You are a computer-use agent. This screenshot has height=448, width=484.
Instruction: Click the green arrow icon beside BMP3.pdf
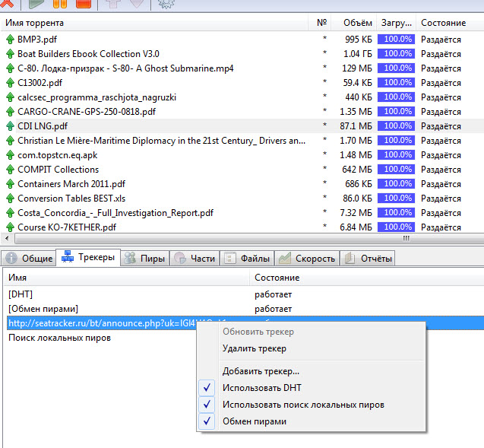[10, 40]
